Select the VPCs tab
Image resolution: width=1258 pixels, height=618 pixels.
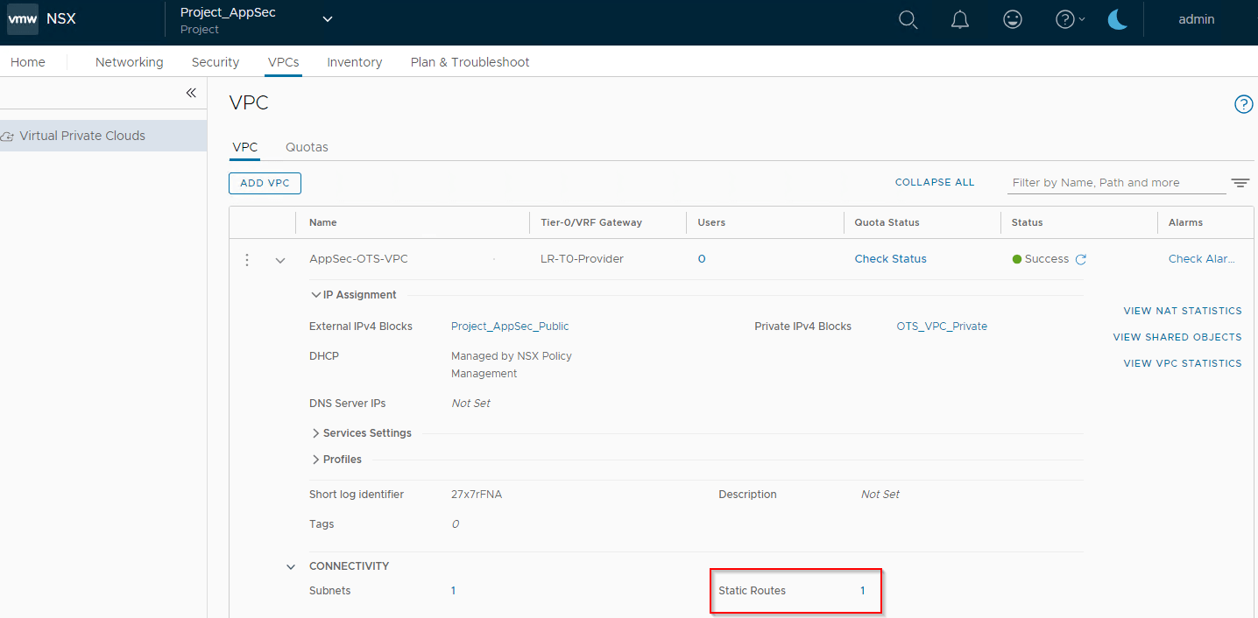tap(283, 62)
